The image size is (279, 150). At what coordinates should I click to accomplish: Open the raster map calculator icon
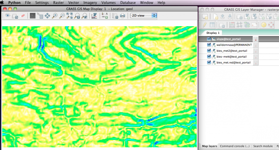click(x=232, y=25)
